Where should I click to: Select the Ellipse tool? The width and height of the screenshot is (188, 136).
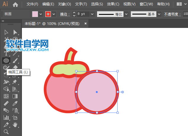(x=6, y=61)
